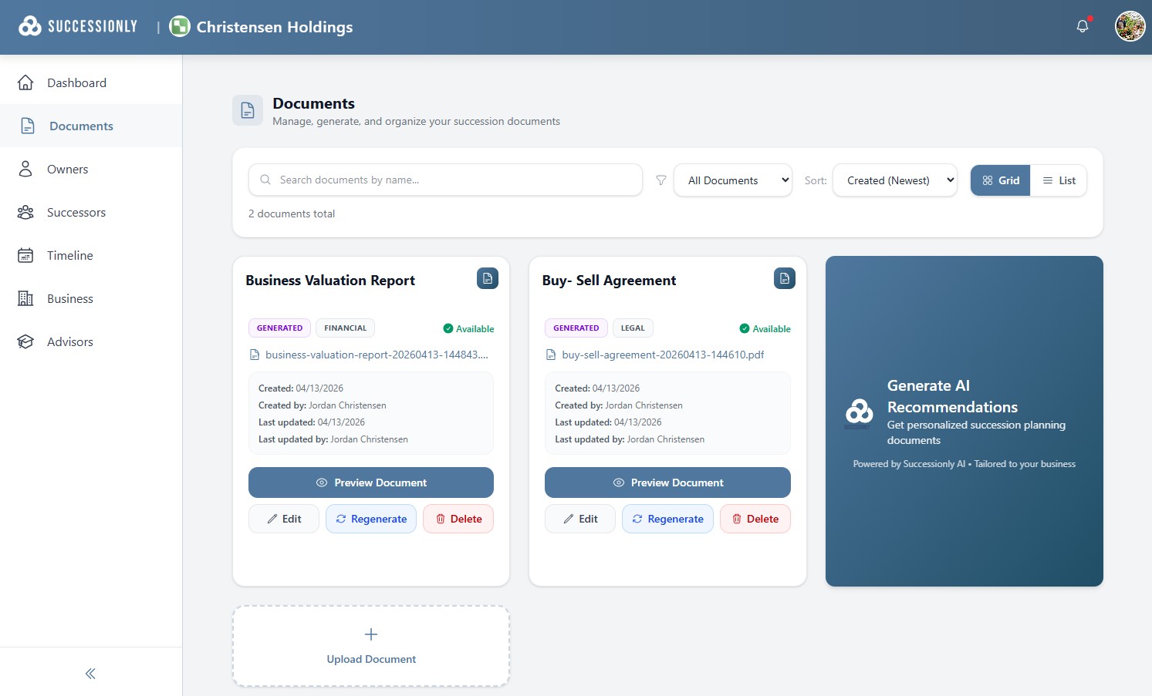The image size is (1152, 696).
Task: Switch to List view
Action: 1059,180
